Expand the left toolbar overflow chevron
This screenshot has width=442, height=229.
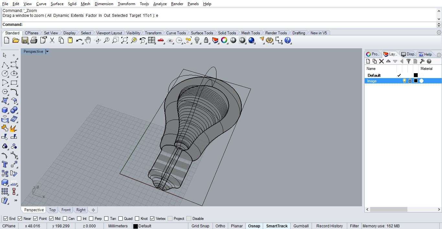click(16, 200)
